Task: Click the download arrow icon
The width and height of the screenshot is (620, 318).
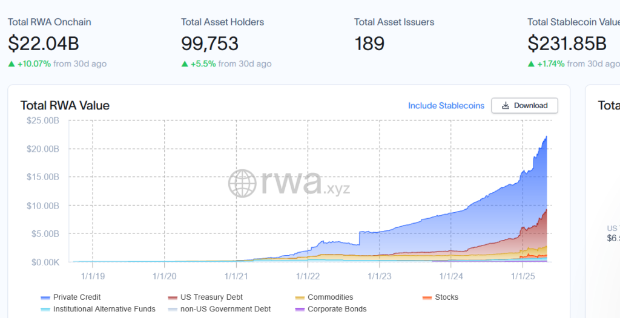Action: pyautogui.click(x=505, y=106)
